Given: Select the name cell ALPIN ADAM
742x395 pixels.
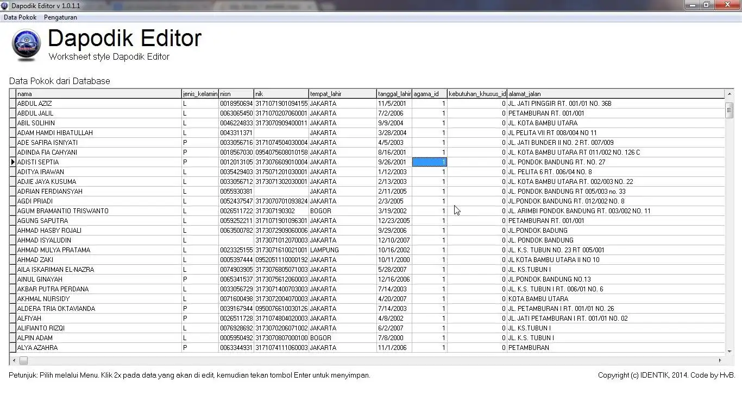Looking at the screenshot, I should [x=99, y=338].
